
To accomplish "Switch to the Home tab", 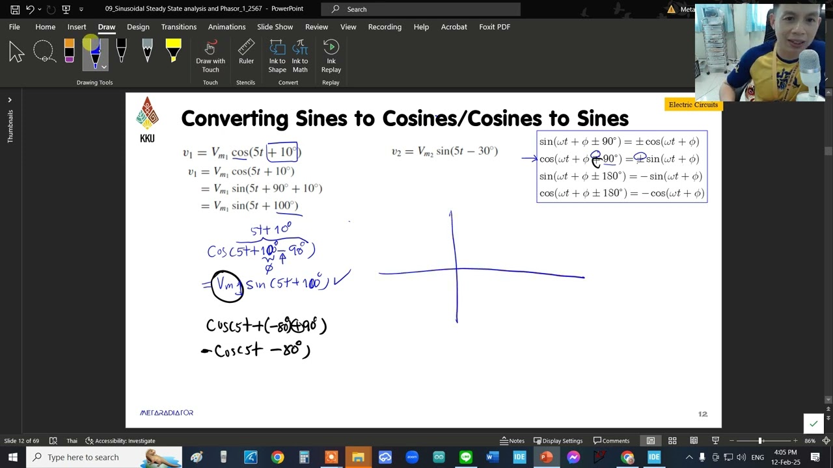I will pyautogui.click(x=45, y=27).
